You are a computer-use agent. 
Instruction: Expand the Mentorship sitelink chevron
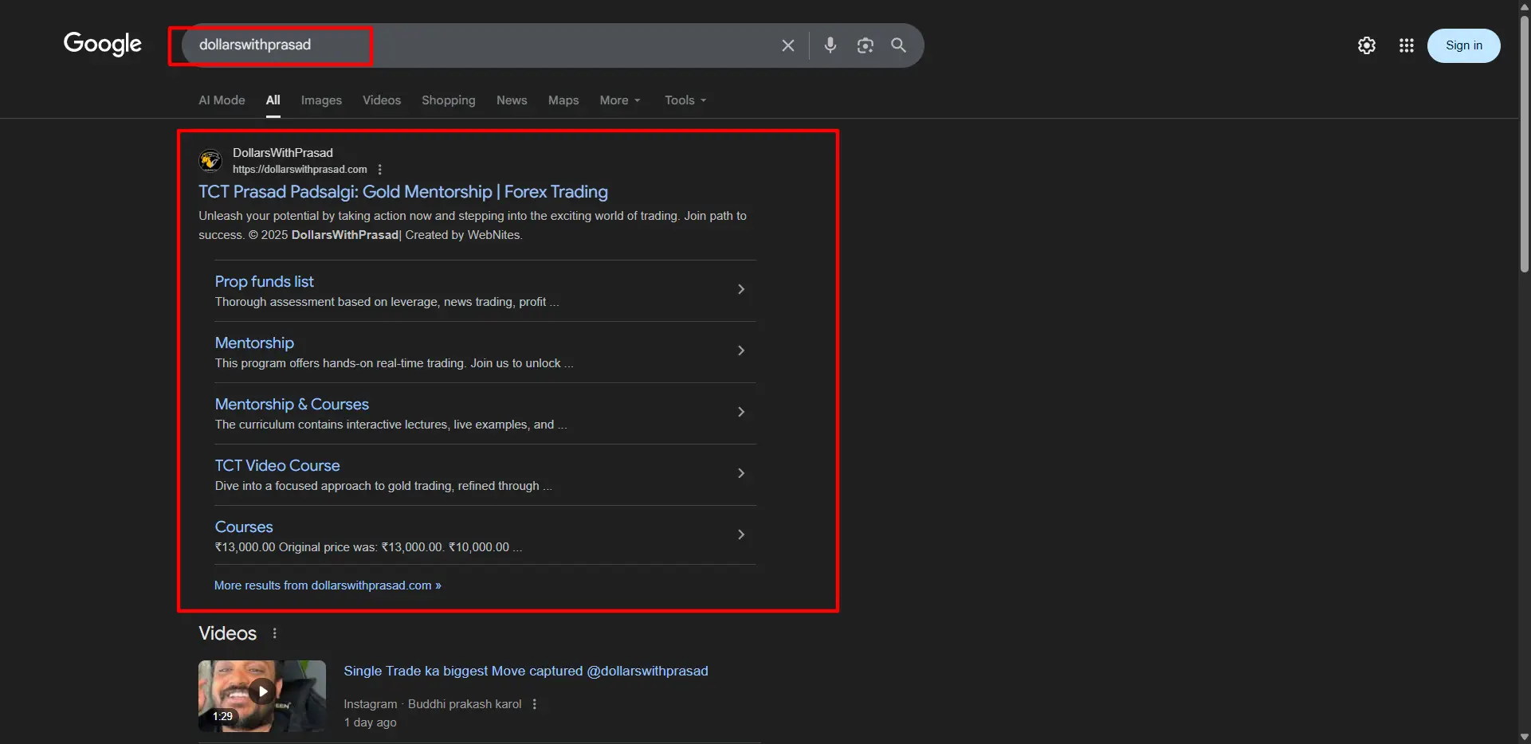[741, 350]
